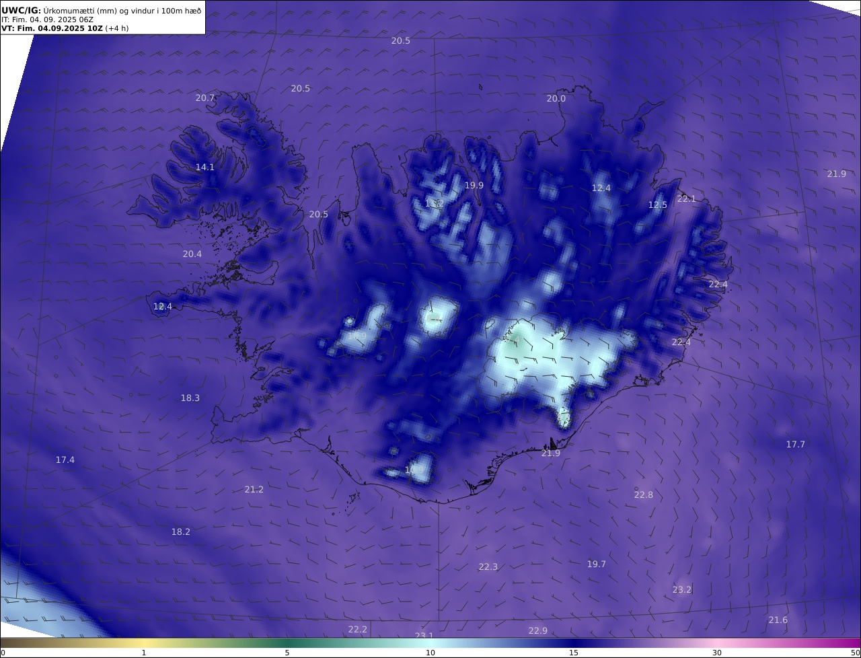Click the map value 18.2
This screenshot has width=861, height=658.
(x=181, y=532)
